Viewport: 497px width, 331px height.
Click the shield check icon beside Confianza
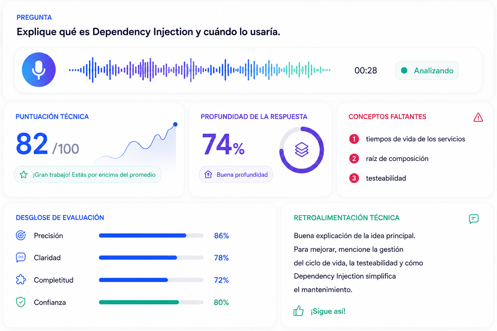pyautogui.click(x=21, y=302)
